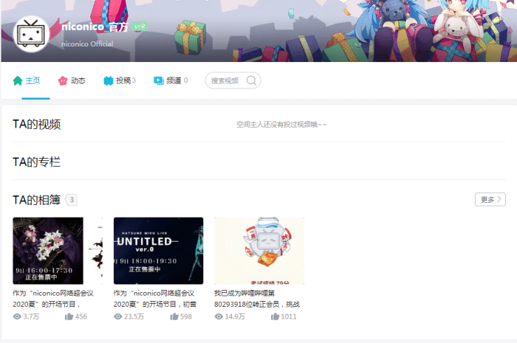Screen dimensions: 517x343
Task: Click the 空间主人还没有投过视频哦 notice text
Action: tap(281, 125)
